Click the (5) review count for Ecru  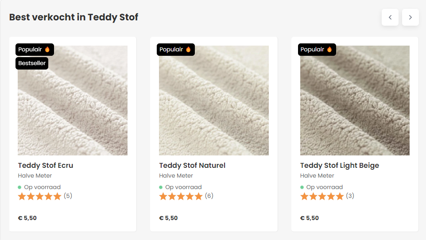tap(68, 196)
